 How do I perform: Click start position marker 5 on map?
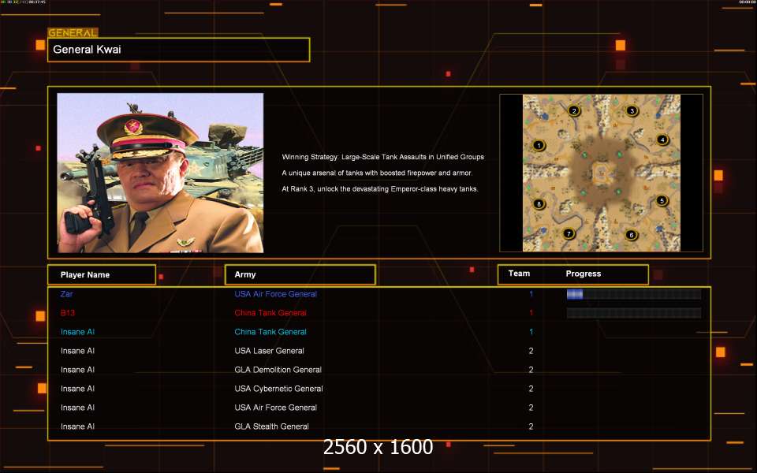(662, 201)
